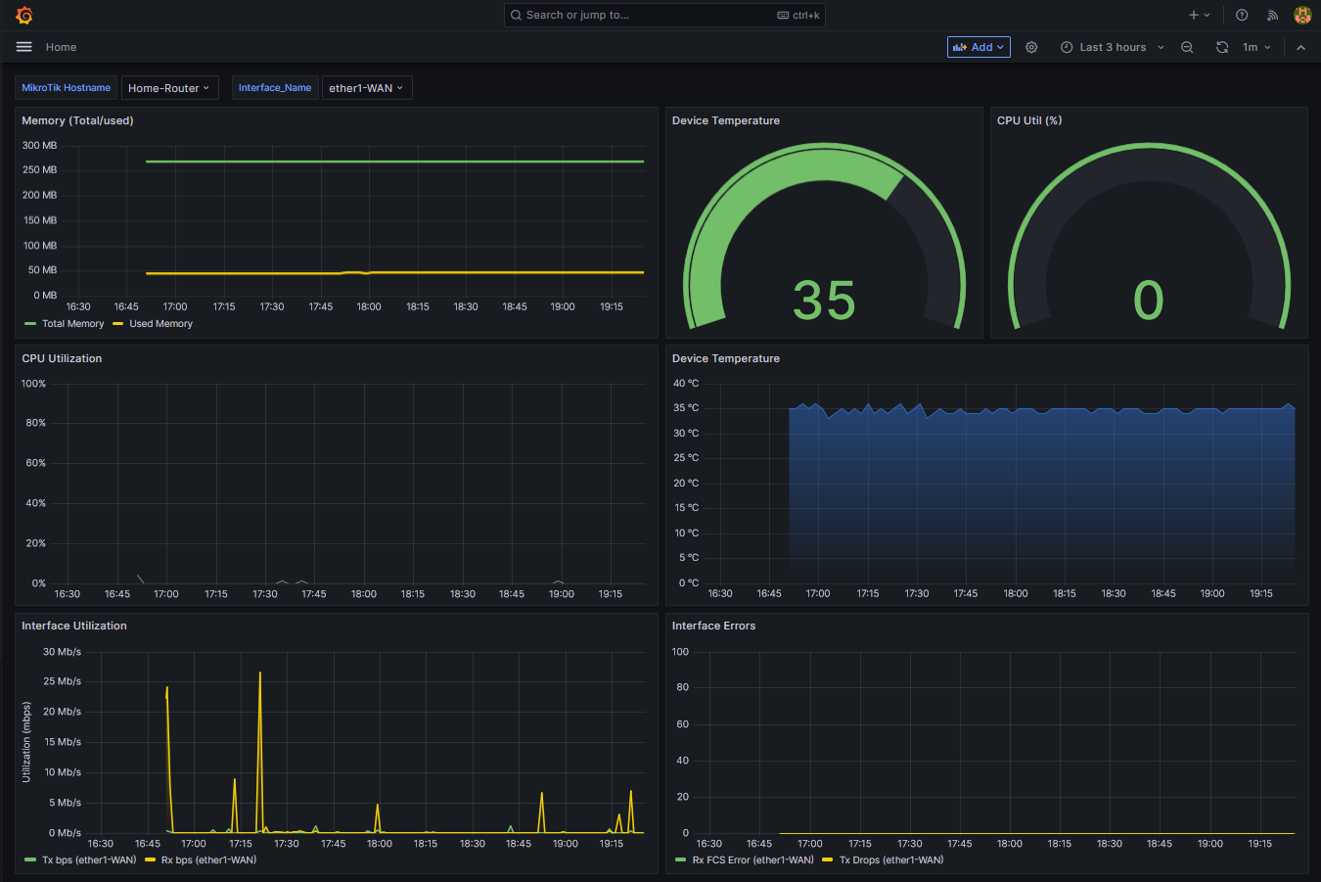
Task: Open the Last 3 hours time picker
Action: [1113, 47]
